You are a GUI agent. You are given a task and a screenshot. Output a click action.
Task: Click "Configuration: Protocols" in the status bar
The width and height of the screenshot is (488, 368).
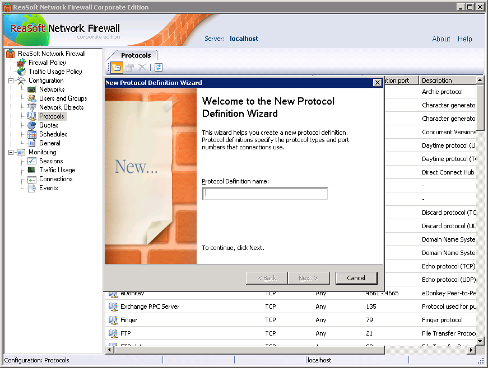(x=37, y=360)
